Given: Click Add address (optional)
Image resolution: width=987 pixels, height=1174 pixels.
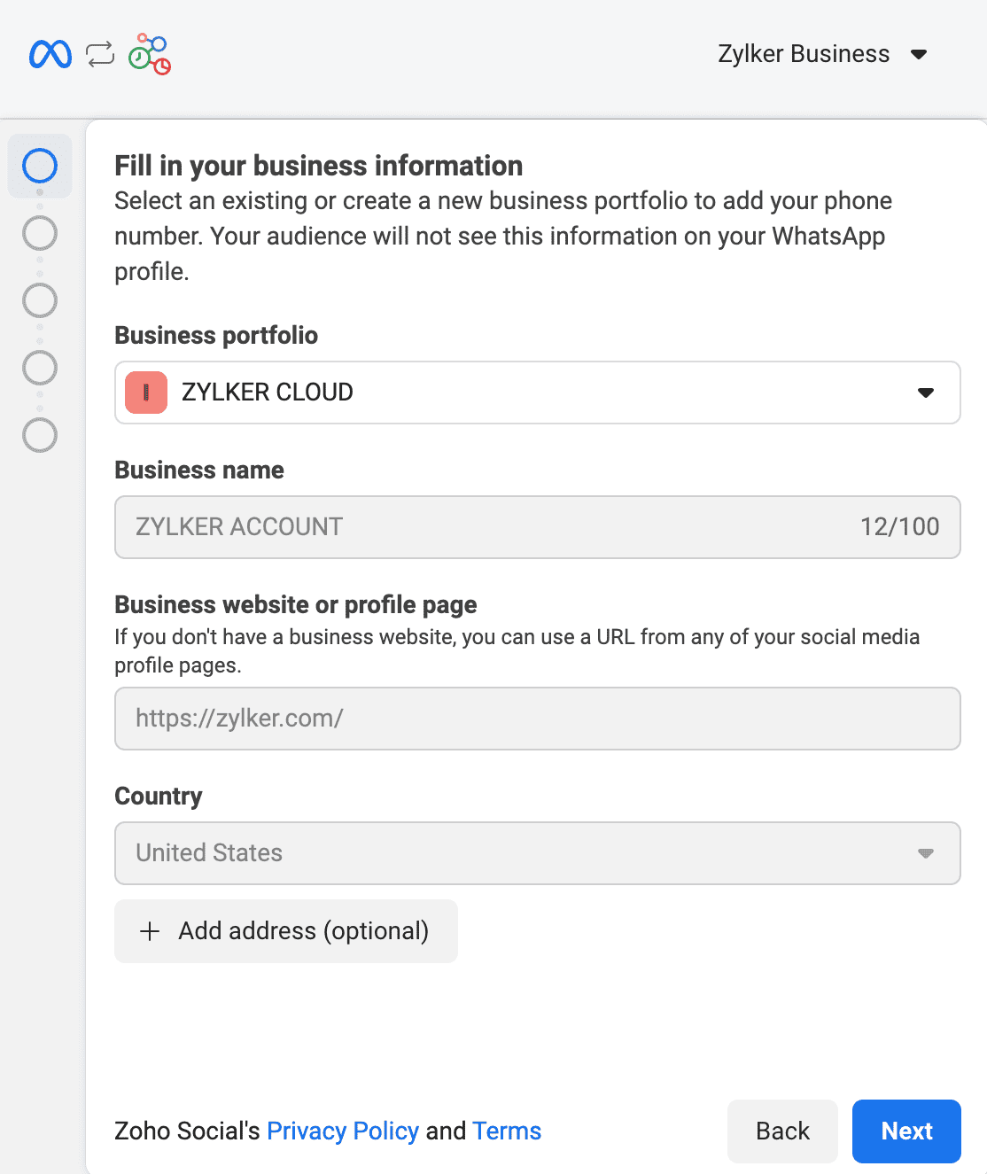Looking at the screenshot, I should 285,931.
